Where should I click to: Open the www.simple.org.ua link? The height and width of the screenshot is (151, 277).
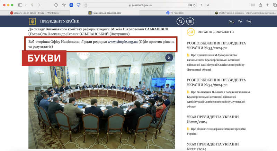pyautogui.click(x=123, y=41)
